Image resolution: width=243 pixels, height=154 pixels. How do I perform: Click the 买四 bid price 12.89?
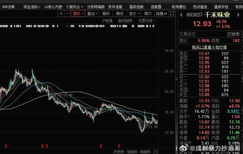(x=204, y=90)
